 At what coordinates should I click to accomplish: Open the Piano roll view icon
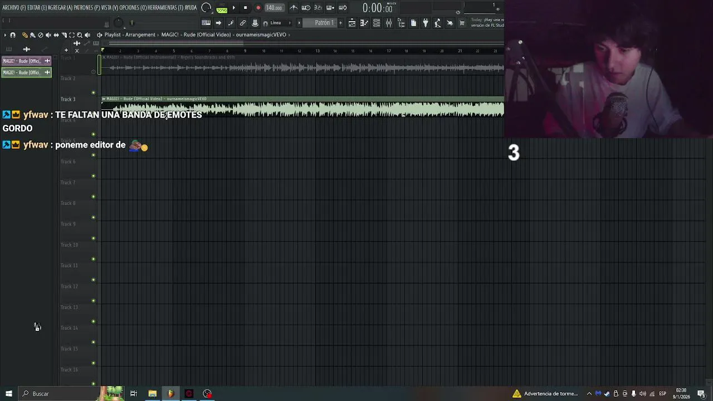tap(364, 23)
